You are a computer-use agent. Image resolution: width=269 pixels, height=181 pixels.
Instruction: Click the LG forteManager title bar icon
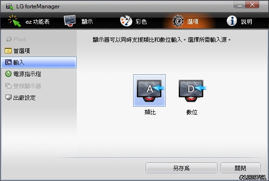point(10,6)
